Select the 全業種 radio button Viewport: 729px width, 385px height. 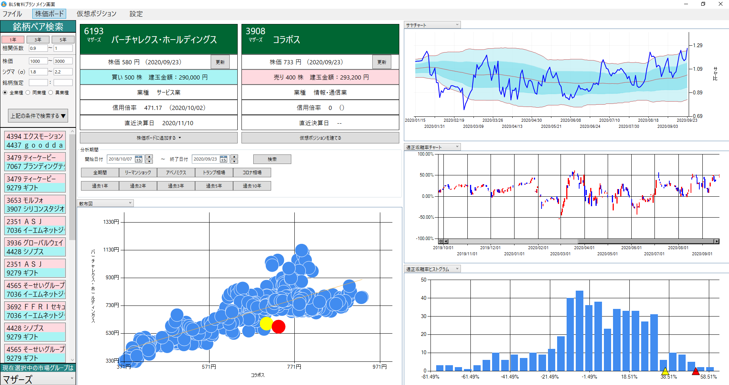click(x=5, y=92)
